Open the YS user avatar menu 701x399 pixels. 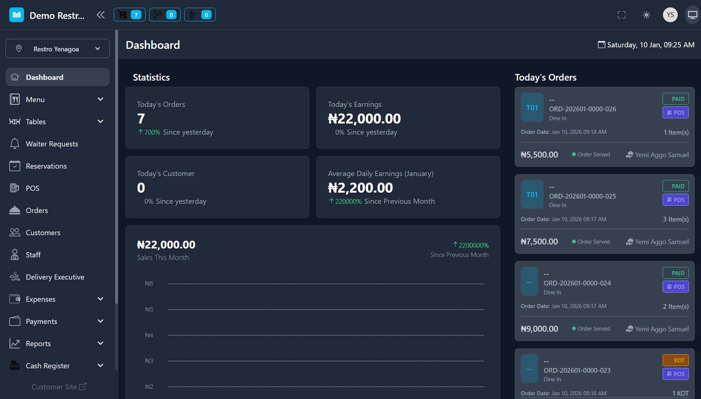pyautogui.click(x=670, y=15)
